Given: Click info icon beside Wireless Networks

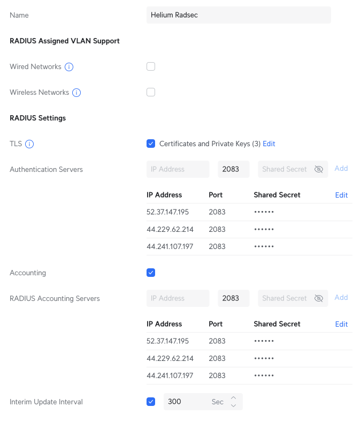Looking at the screenshot, I should coord(76,93).
